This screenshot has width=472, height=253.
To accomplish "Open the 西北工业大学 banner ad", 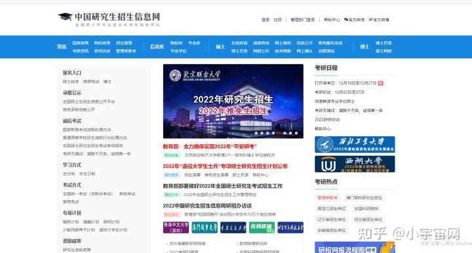I will click(355, 144).
